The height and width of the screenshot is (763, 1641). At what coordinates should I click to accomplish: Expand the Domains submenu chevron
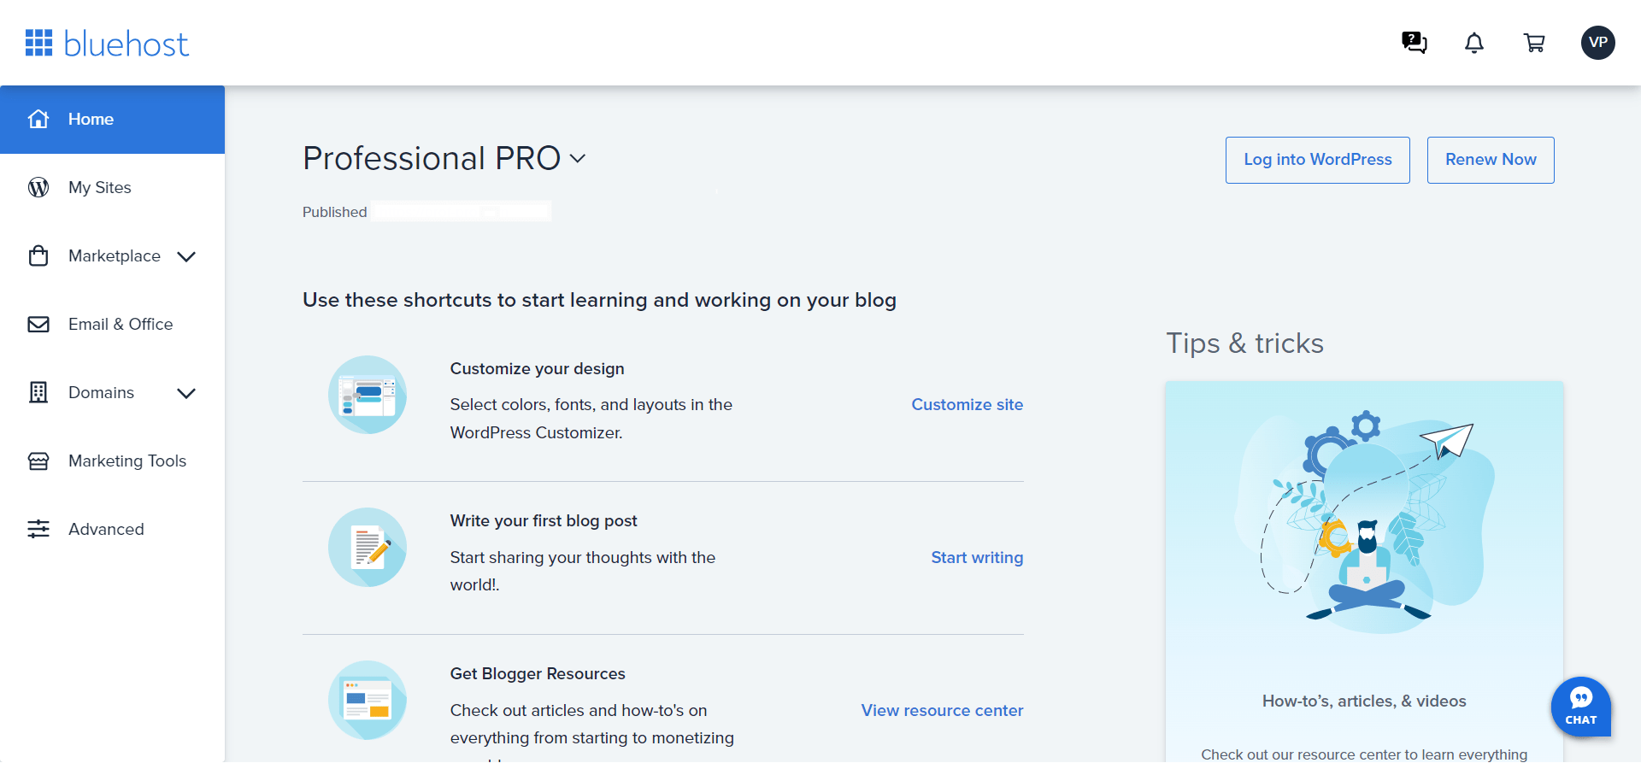pos(186,393)
